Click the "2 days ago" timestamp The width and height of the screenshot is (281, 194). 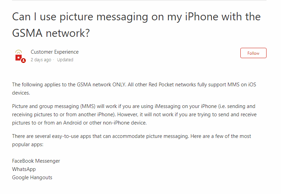(x=41, y=60)
